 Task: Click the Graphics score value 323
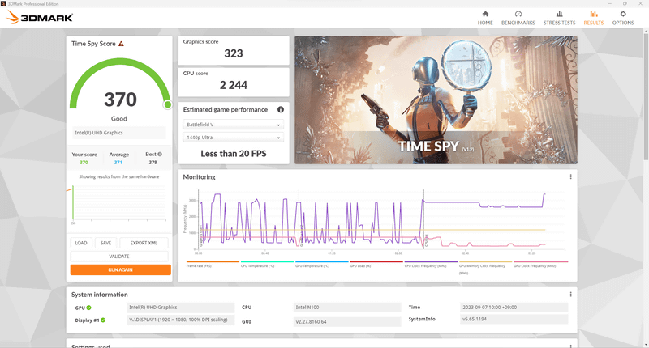click(x=234, y=53)
